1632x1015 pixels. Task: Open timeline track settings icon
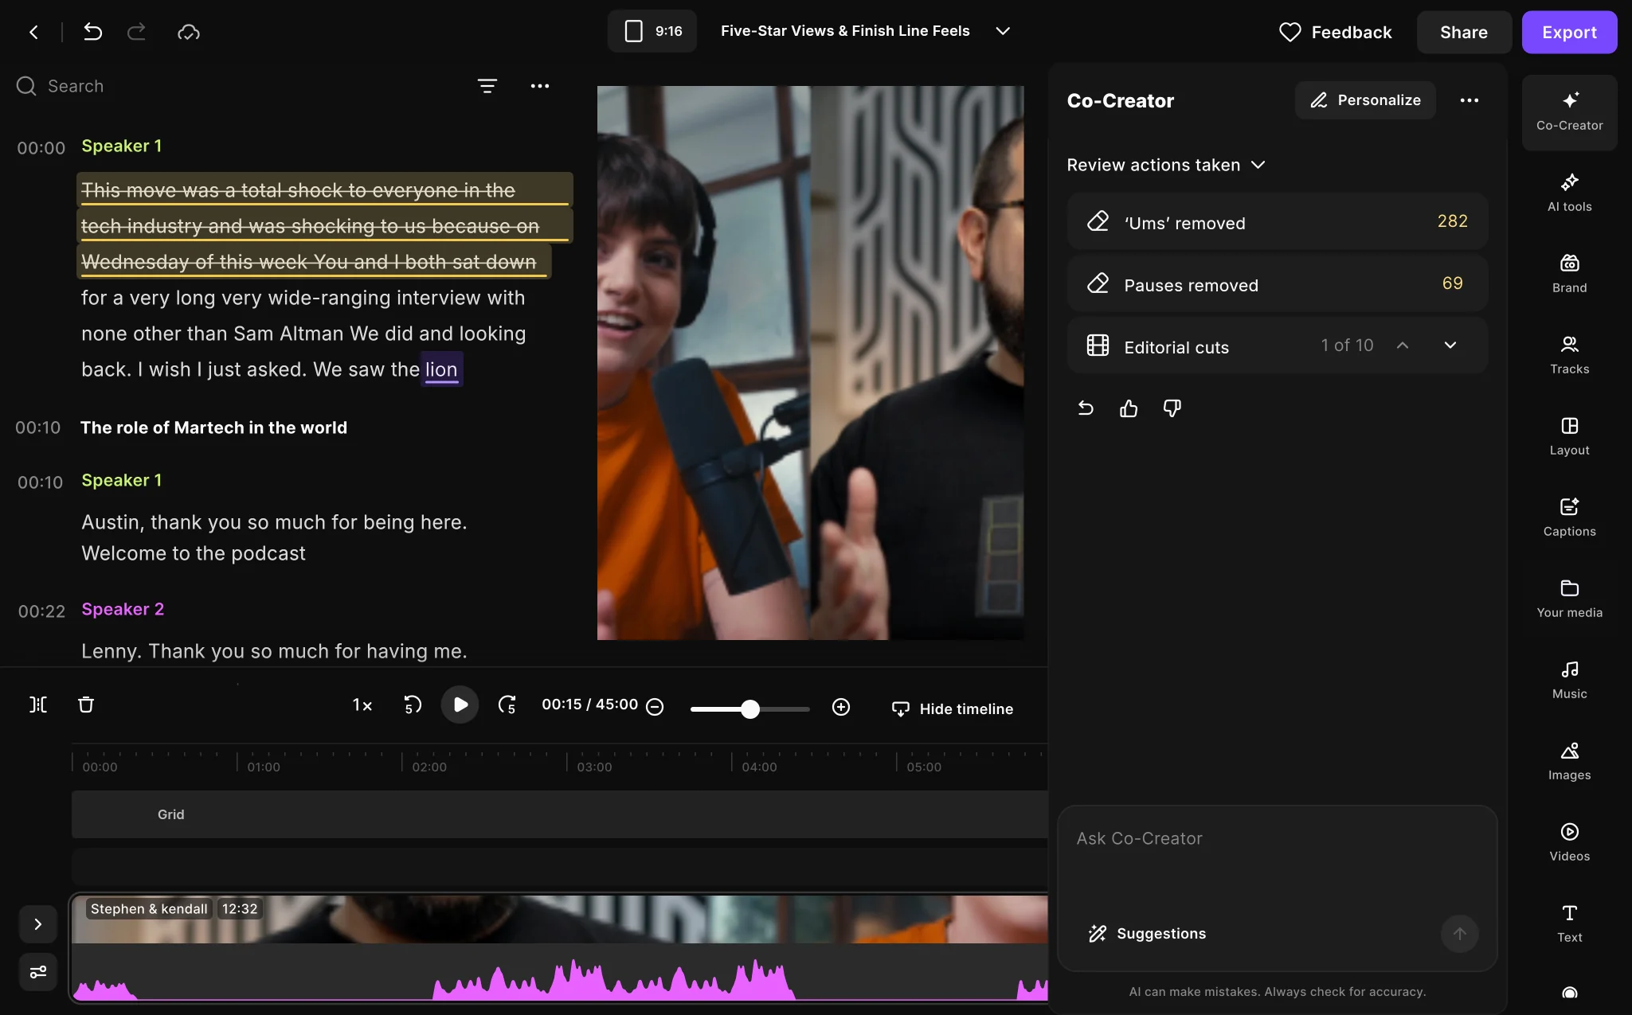38,972
